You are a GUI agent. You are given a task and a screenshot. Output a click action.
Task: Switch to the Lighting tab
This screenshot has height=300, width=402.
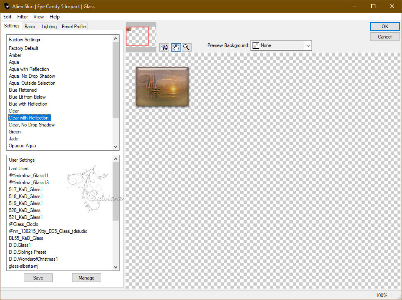tap(49, 27)
